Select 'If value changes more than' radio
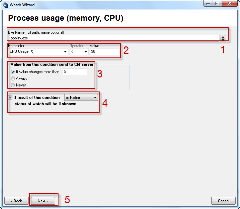This screenshot has width=240, height=209. (x=13, y=72)
